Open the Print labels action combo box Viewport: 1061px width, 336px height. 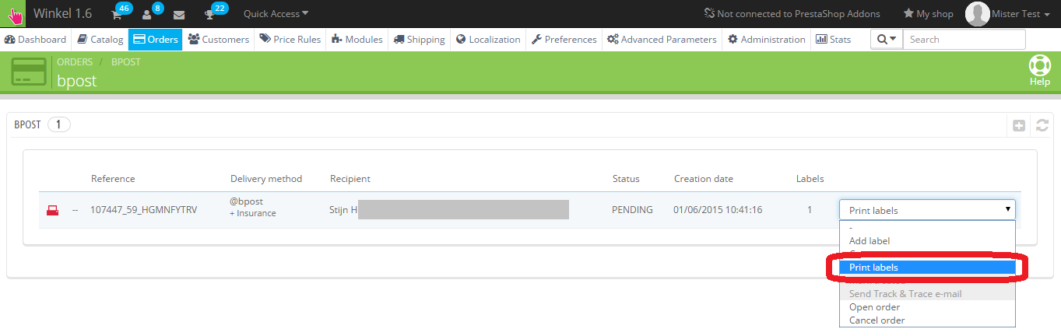click(x=927, y=210)
